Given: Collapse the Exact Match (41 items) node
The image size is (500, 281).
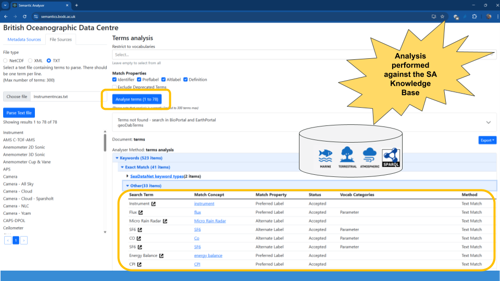Looking at the screenshot, I should pos(122,167).
